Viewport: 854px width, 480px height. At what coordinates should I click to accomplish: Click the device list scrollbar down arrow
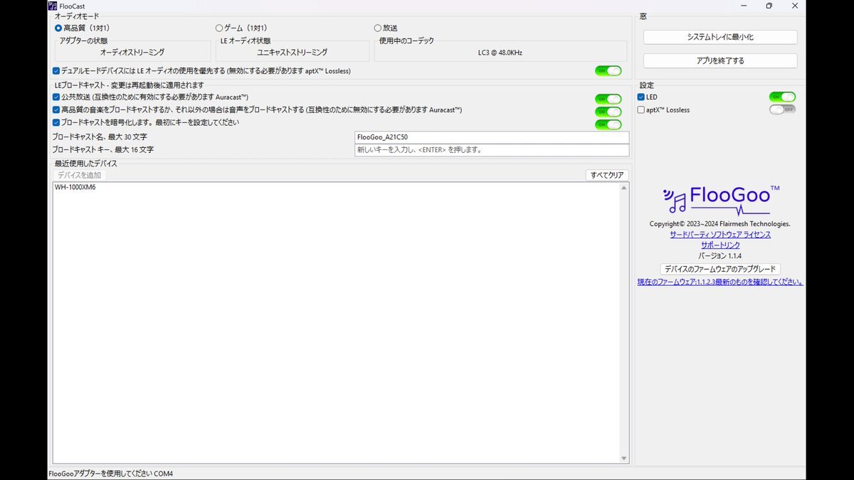click(624, 459)
